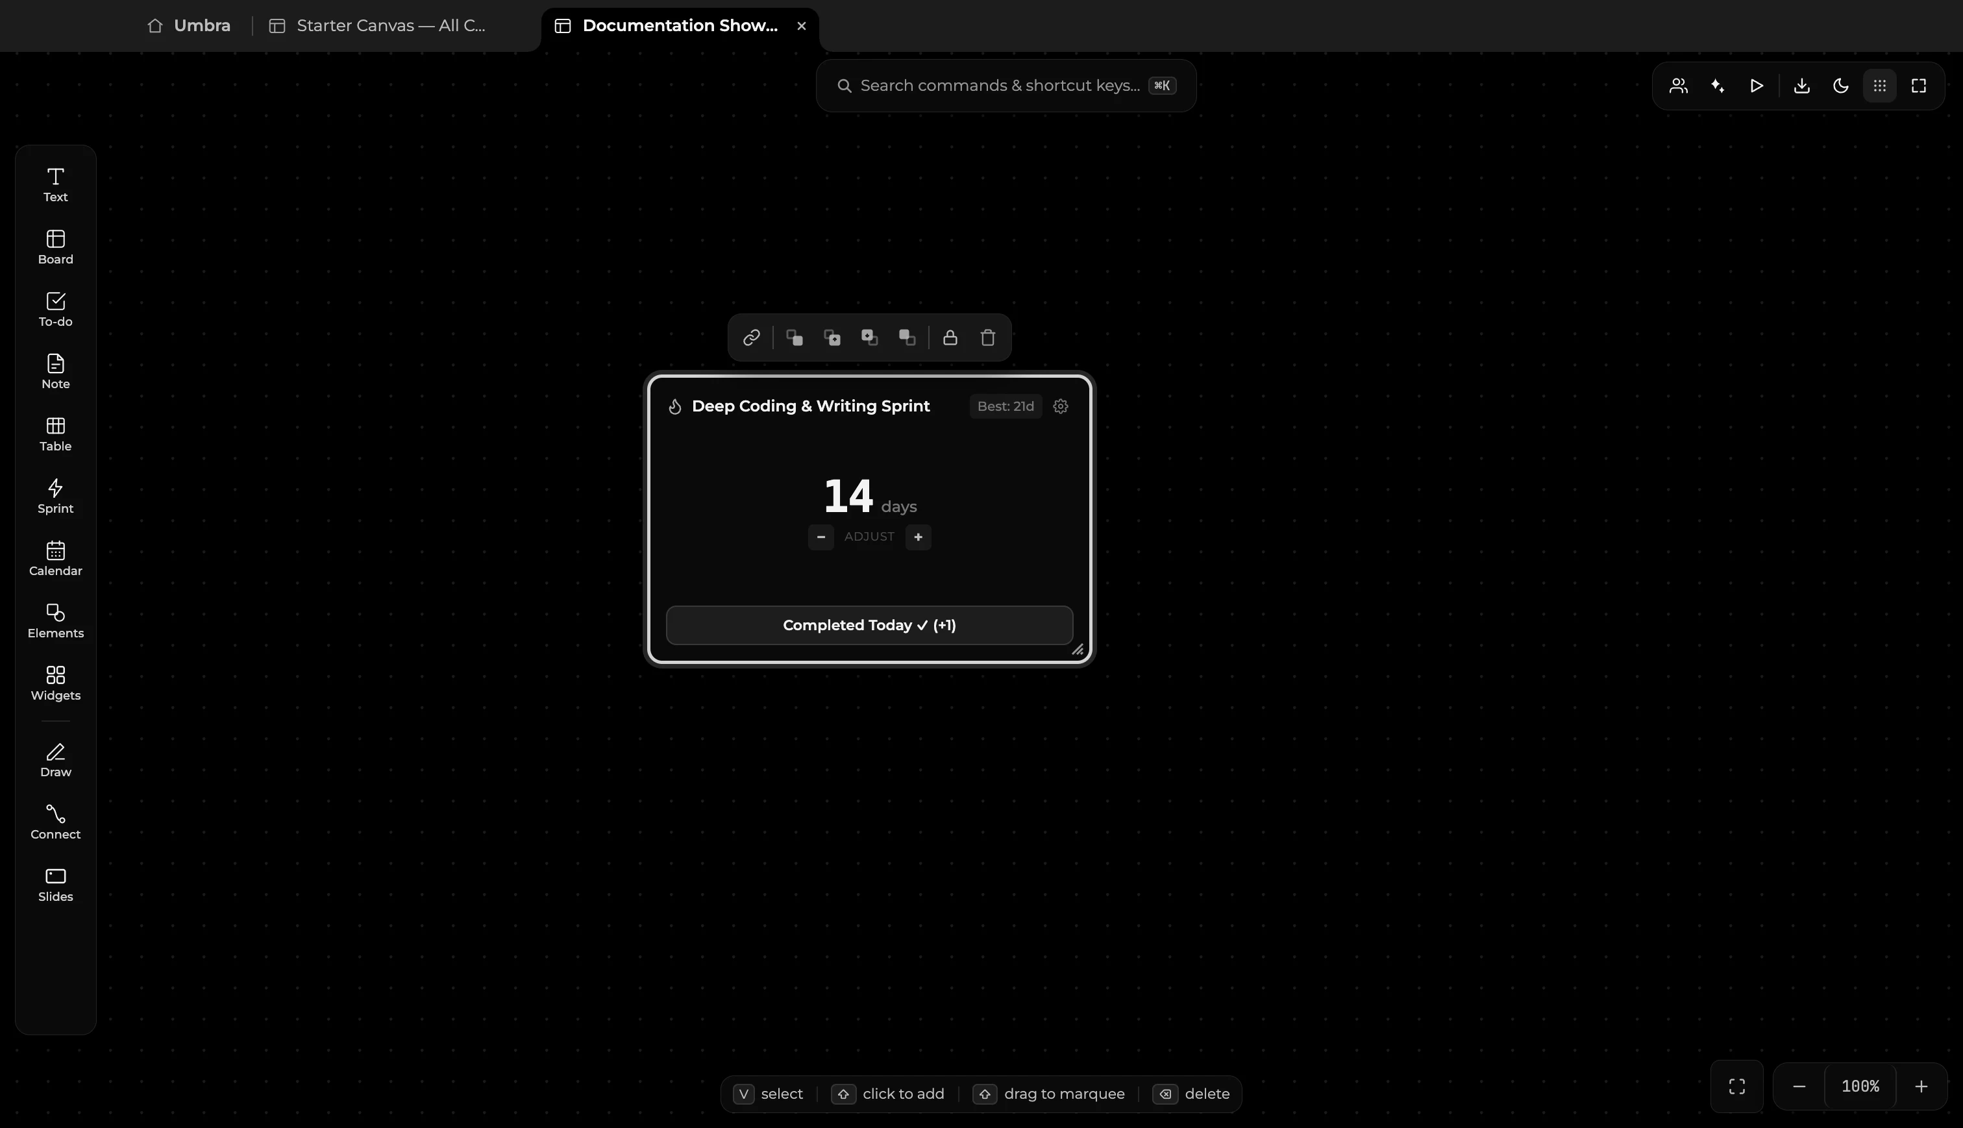This screenshot has height=1128, width=1963.
Task: Toggle the dot grid display
Action: coord(1880,86)
